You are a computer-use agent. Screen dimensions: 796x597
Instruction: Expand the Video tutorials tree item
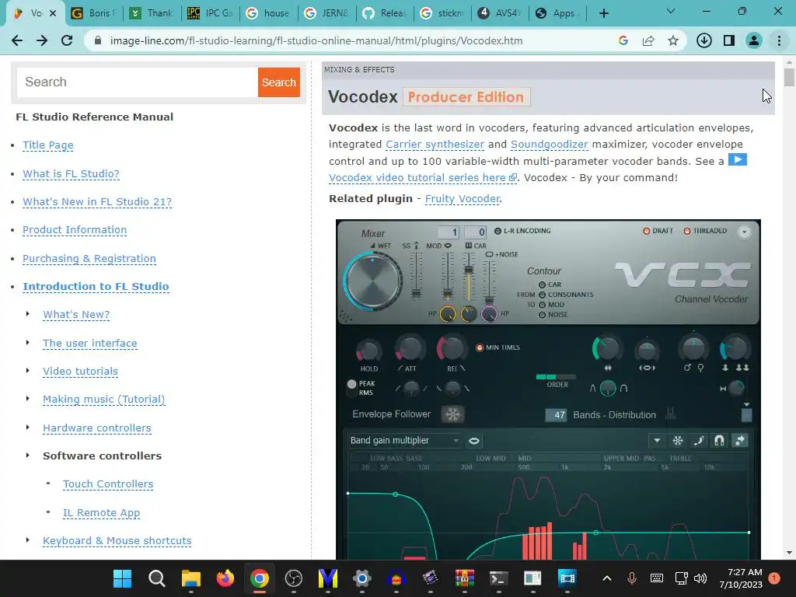pos(28,371)
